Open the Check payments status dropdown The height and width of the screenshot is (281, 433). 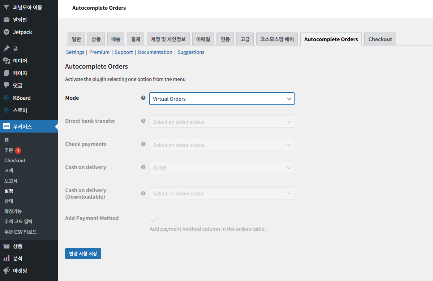pos(222,145)
